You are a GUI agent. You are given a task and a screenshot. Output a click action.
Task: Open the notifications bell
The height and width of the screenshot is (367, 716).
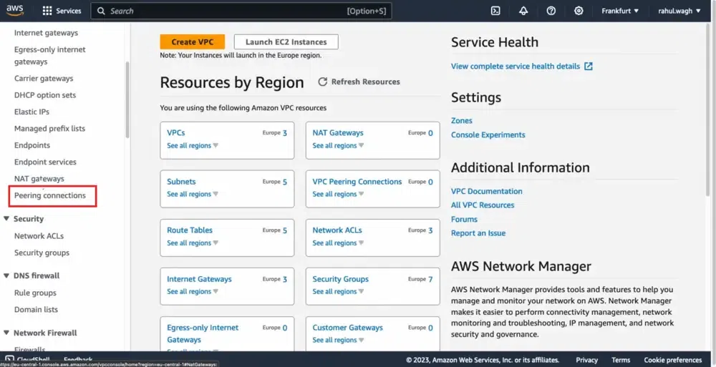point(523,11)
